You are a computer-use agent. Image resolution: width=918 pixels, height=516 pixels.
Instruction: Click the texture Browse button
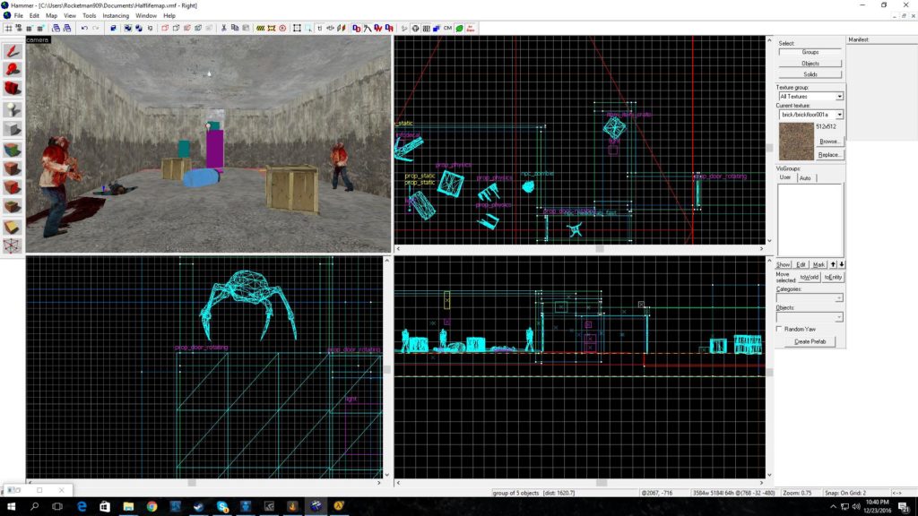(x=828, y=142)
